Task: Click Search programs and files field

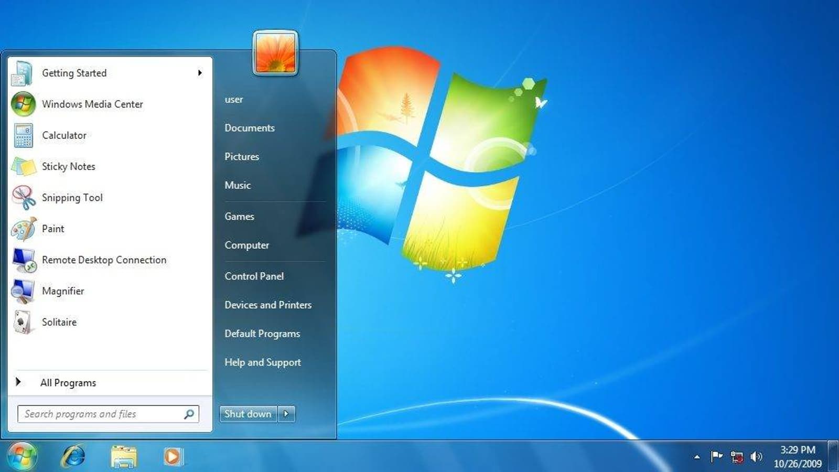Action: (x=108, y=414)
